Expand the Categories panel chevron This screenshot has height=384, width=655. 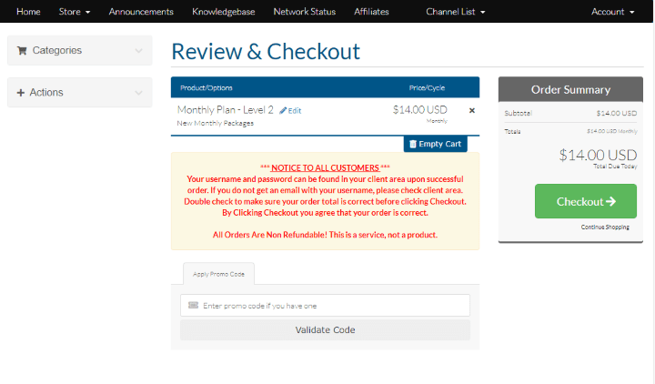138,51
